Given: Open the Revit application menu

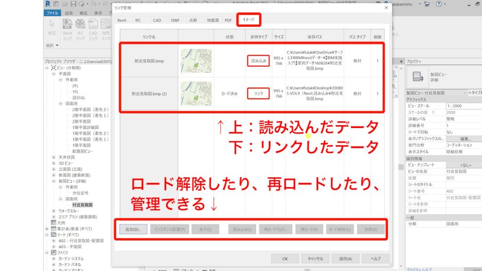Looking at the screenshot, I should pos(48,4).
